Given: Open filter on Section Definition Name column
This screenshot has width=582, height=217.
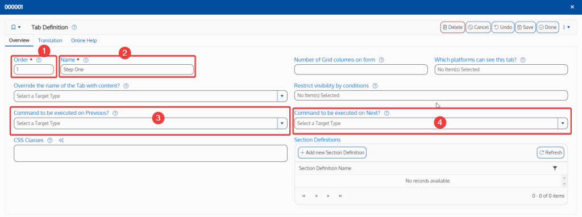Looking at the screenshot, I should [555, 168].
